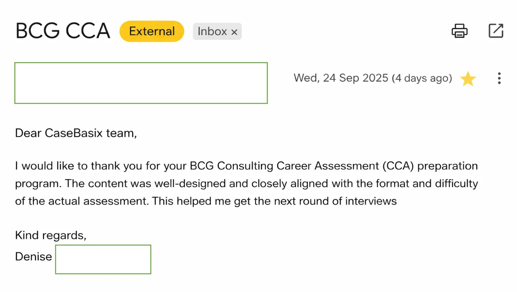Image resolution: width=521 pixels, height=292 pixels.
Task: Click the name Denise in the signature
Action: 33,257
